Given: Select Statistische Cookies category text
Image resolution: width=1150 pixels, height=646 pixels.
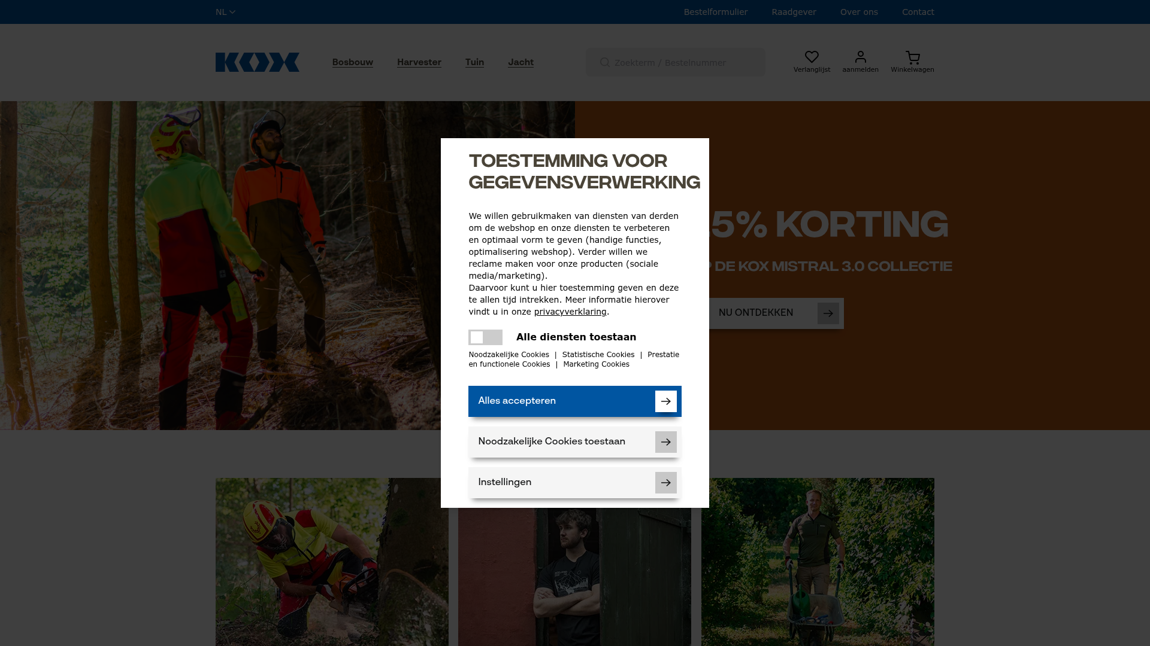Looking at the screenshot, I should click(598, 355).
